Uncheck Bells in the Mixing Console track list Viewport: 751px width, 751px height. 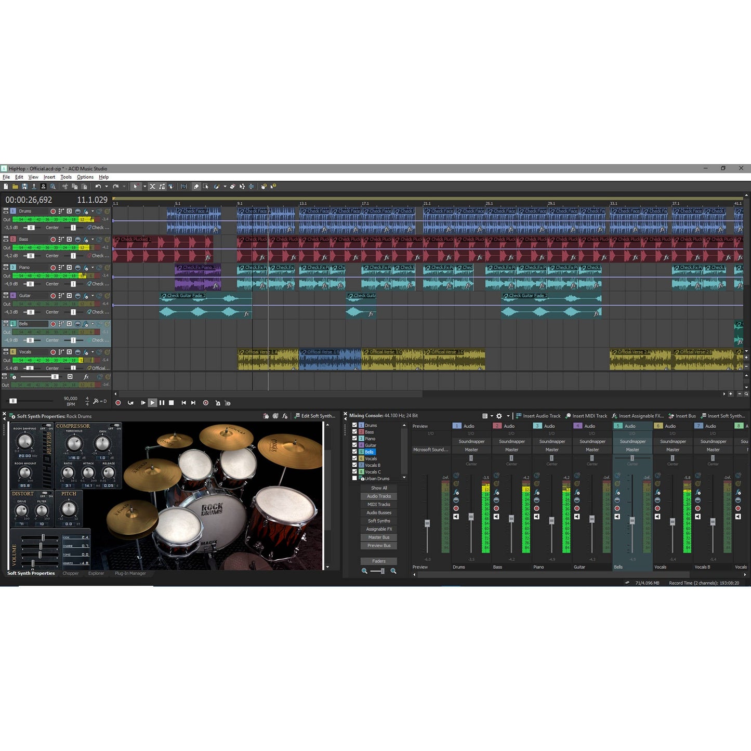(354, 452)
